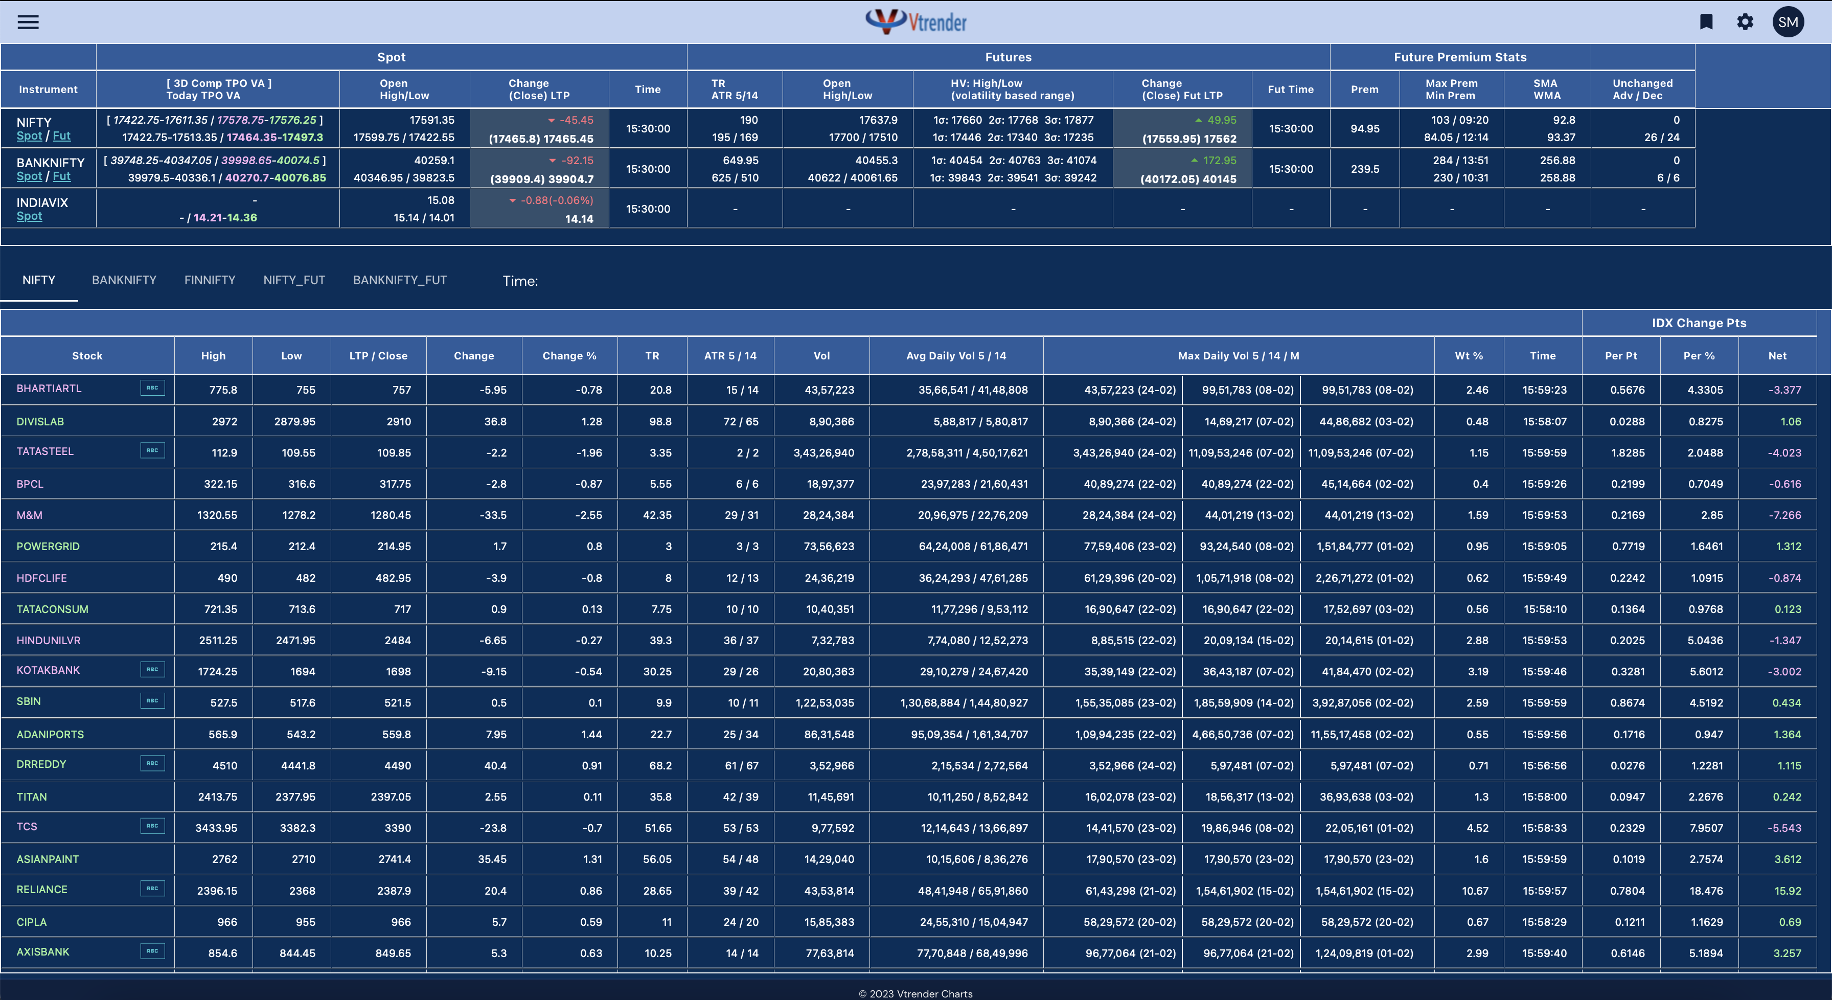Sort by the Stock column header

coord(87,356)
